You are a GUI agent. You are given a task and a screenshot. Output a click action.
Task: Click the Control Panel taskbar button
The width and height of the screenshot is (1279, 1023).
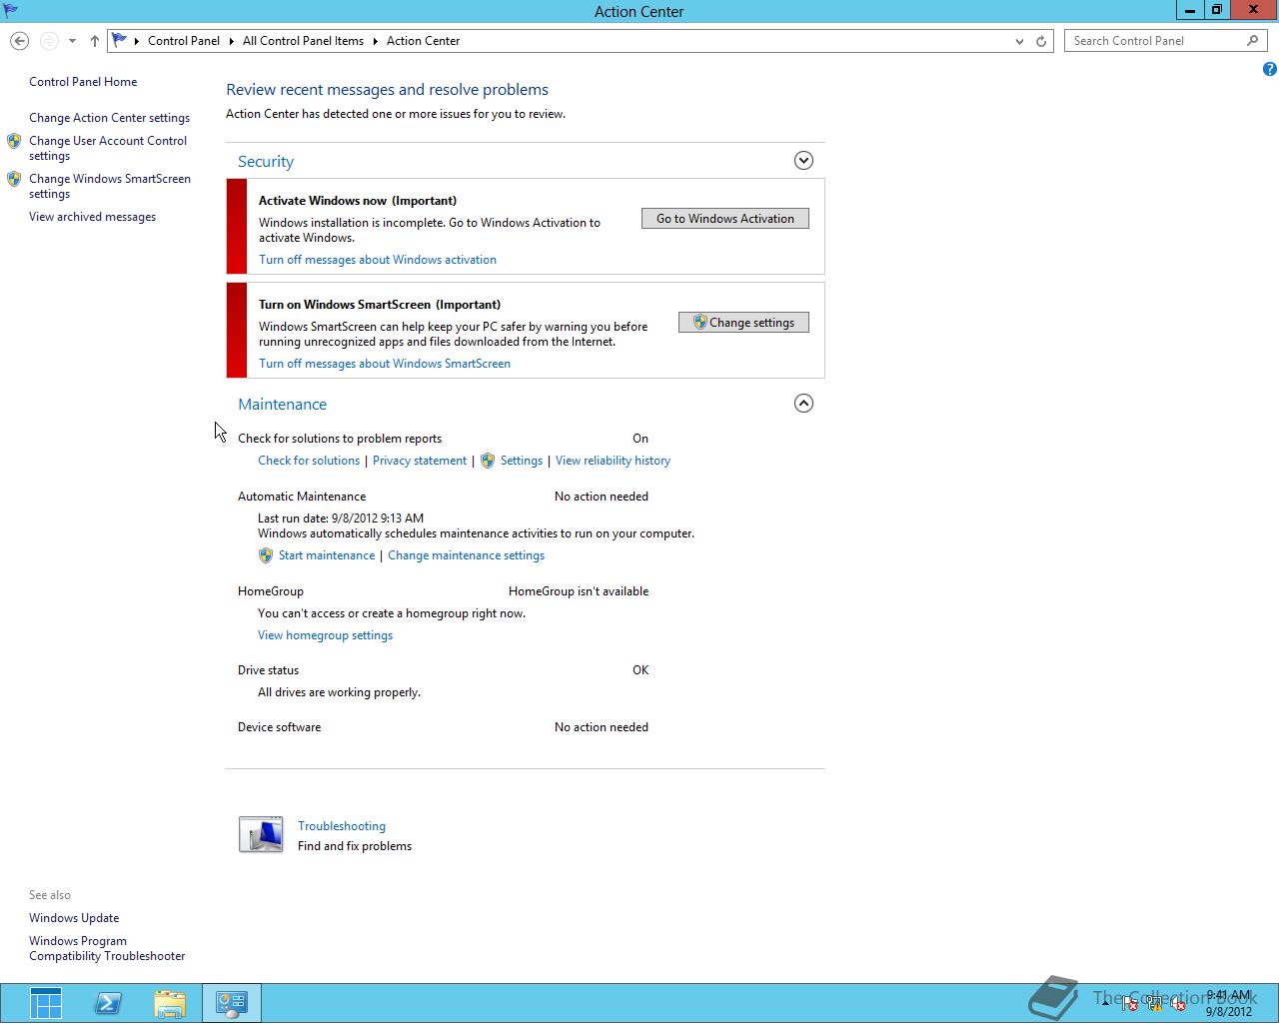232,1003
